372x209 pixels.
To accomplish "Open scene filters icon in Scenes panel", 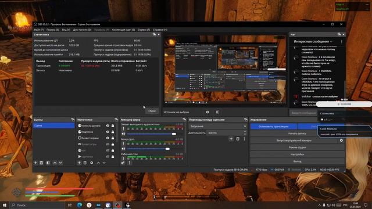I will (x=48, y=163).
